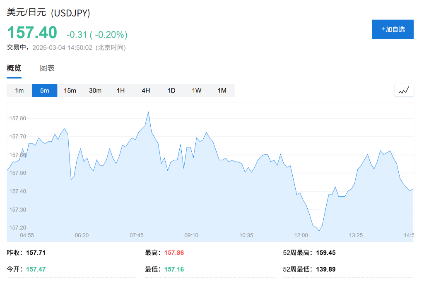424x286 pixels.
Task: Click the current price 157.40
Action: tap(32, 32)
